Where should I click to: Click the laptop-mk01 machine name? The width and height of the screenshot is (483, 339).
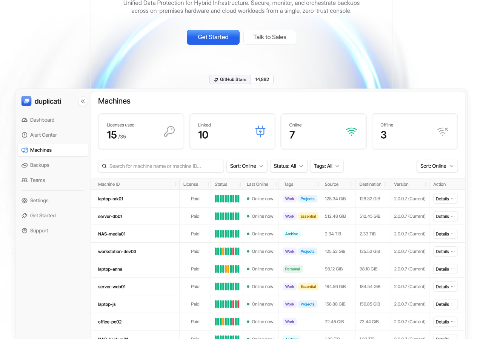tap(111, 199)
